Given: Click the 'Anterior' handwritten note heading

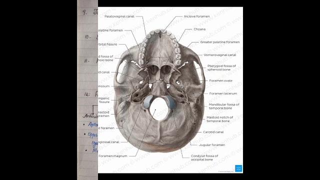Looking at the screenshot, I should tap(90, 116).
